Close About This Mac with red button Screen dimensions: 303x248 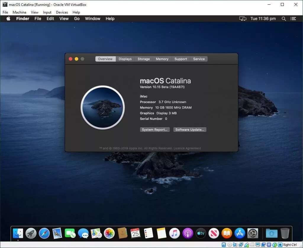click(70, 59)
